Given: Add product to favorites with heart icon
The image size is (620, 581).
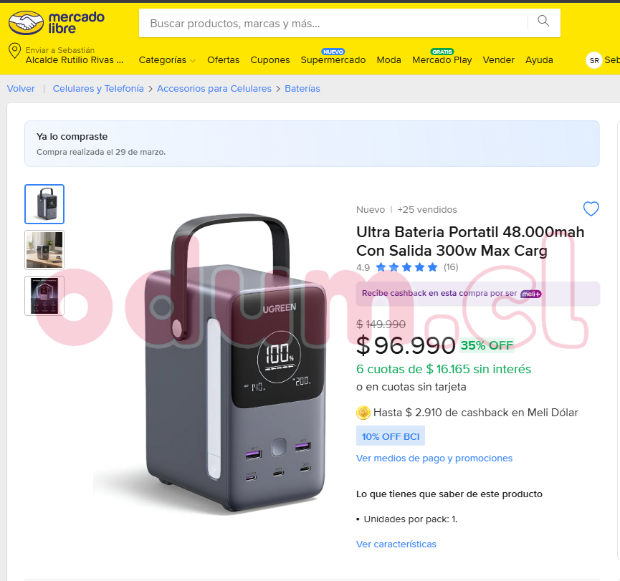Looking at the screenshot, I should click(591, 208).
